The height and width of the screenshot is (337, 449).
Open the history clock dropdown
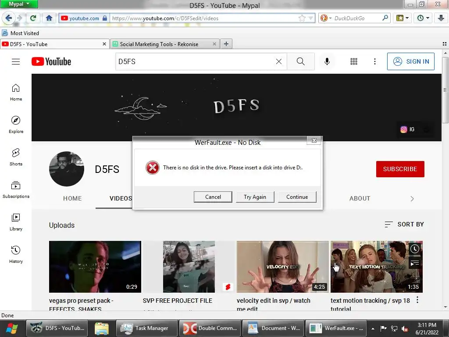423,18
